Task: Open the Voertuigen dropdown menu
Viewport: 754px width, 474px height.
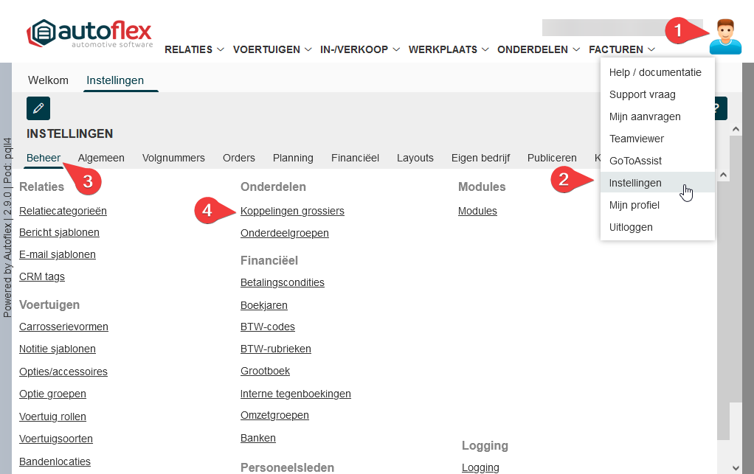Action: (x=272, y=49)
